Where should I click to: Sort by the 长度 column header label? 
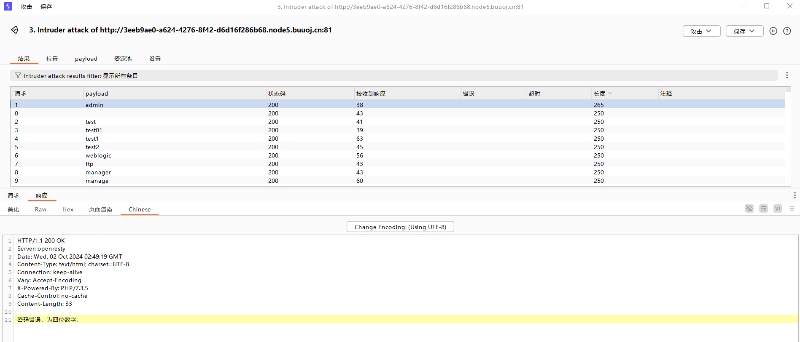click(599, 94)
